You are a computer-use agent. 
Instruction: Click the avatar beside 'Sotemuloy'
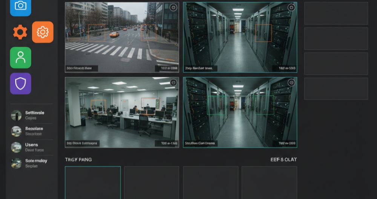tap(16, 163)
